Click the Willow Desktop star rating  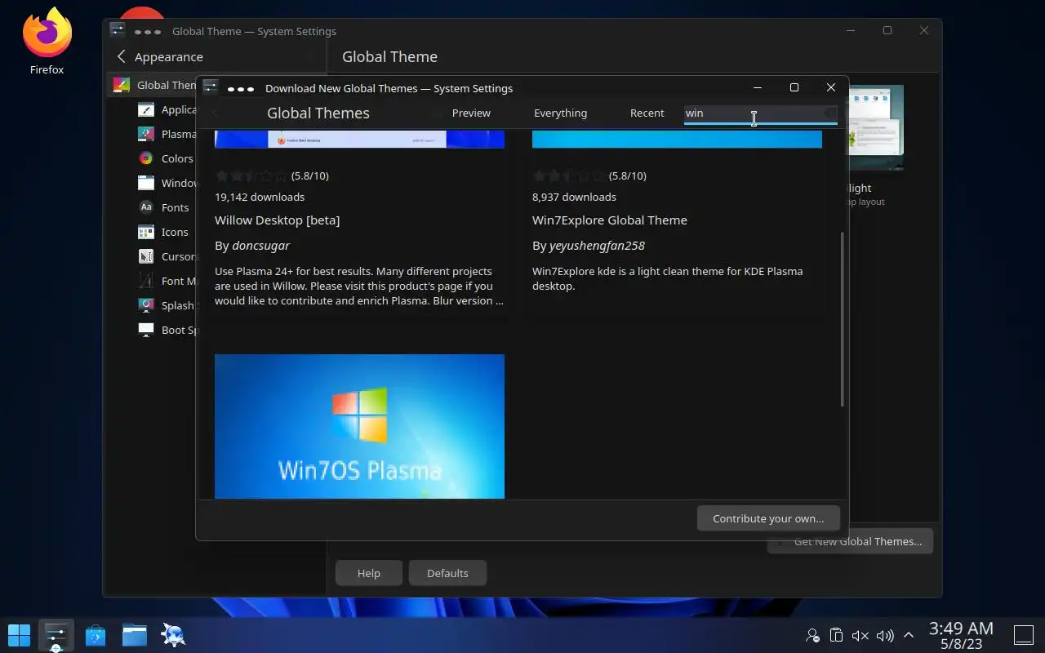point(251,175)
